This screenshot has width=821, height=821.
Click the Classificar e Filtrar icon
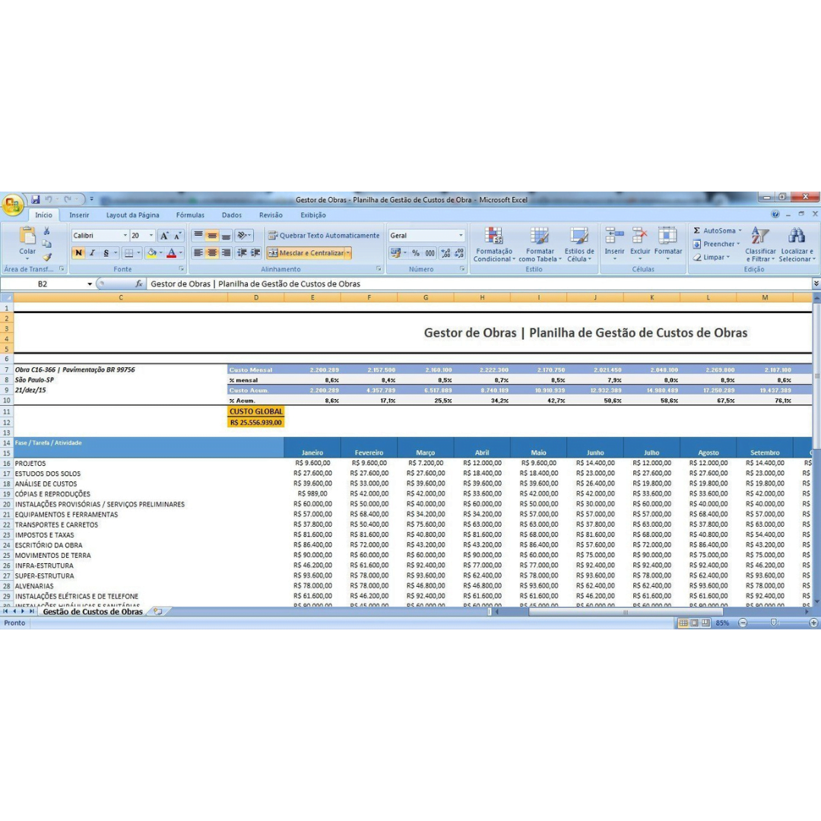tap(760, 236)
